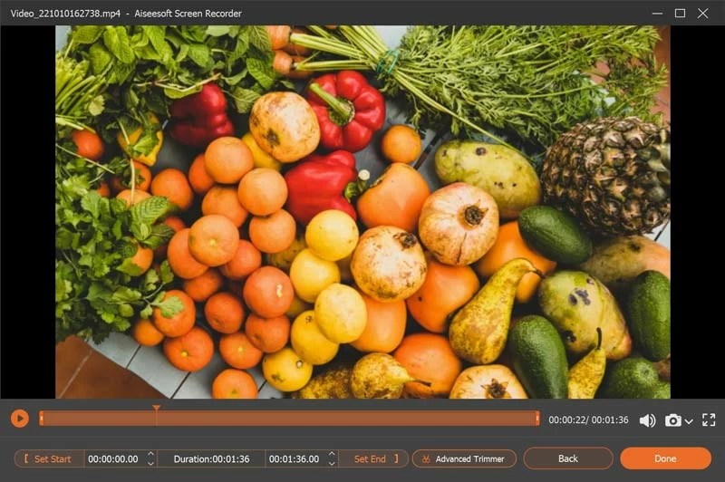The width and height of the screenshot is (725, 482).
Task: Increase end time with the up arrow
Action: 332,454
